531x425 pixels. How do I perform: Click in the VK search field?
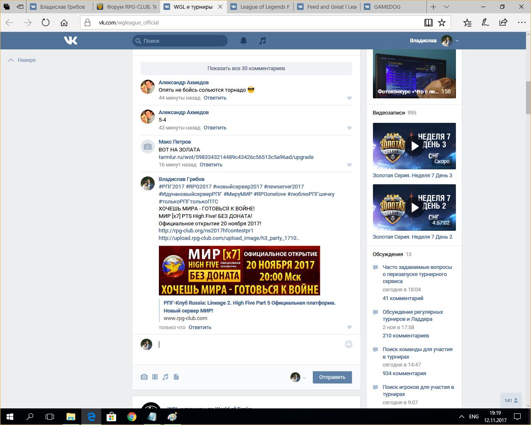[x=180, y=41]
